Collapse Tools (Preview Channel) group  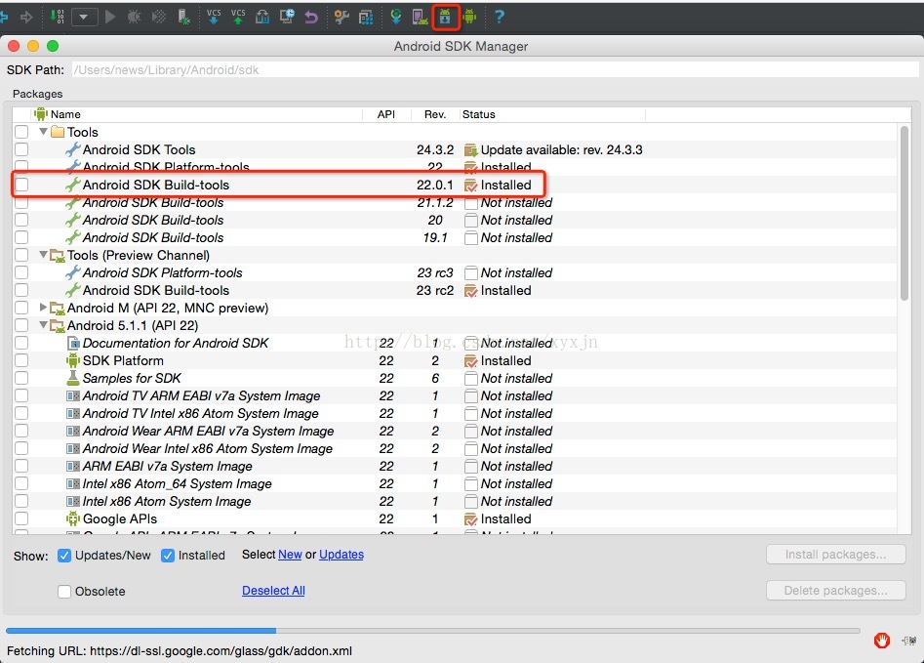pos(43,255)
